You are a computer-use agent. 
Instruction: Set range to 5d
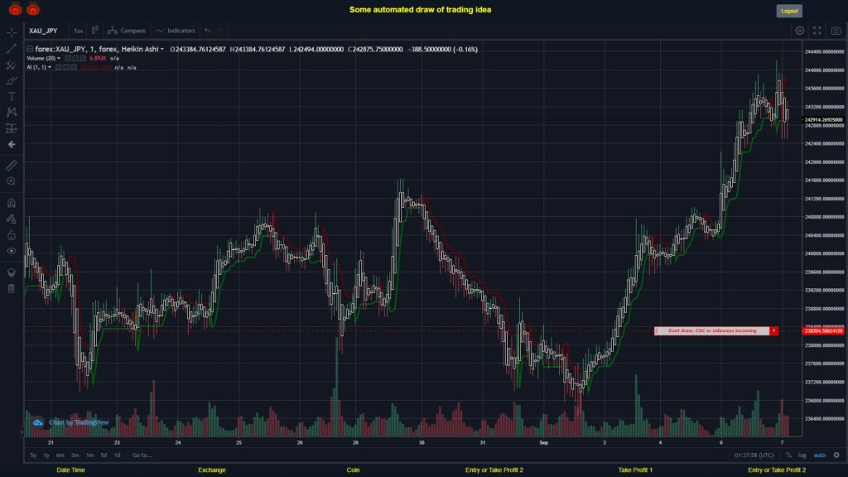tap(104, 455)
